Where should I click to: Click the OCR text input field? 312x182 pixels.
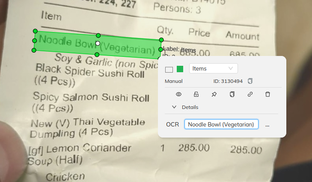pos(221,124)
